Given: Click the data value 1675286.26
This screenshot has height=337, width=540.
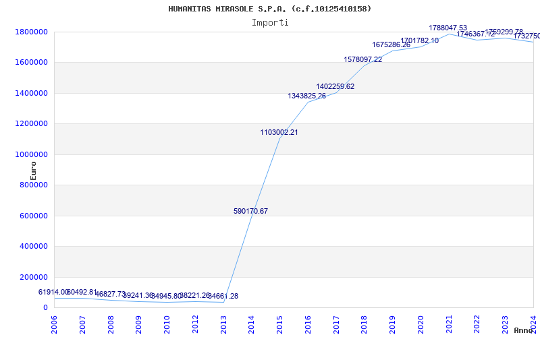Looking at the screenshot, I should coord(391,44).
